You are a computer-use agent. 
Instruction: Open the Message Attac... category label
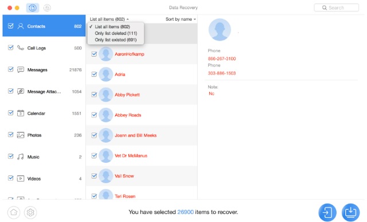pyautogui.click(x=44, y=92)
